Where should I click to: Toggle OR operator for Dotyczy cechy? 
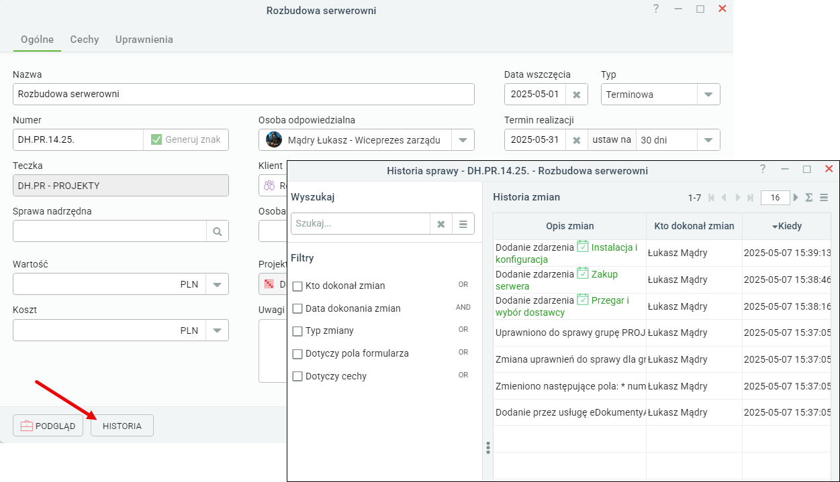[463, 375]
